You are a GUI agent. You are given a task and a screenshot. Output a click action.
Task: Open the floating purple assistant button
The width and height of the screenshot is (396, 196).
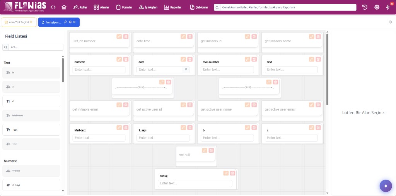tap(386, 186)
